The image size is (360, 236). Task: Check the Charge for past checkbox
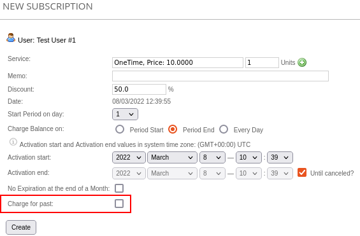coord(119,204)
